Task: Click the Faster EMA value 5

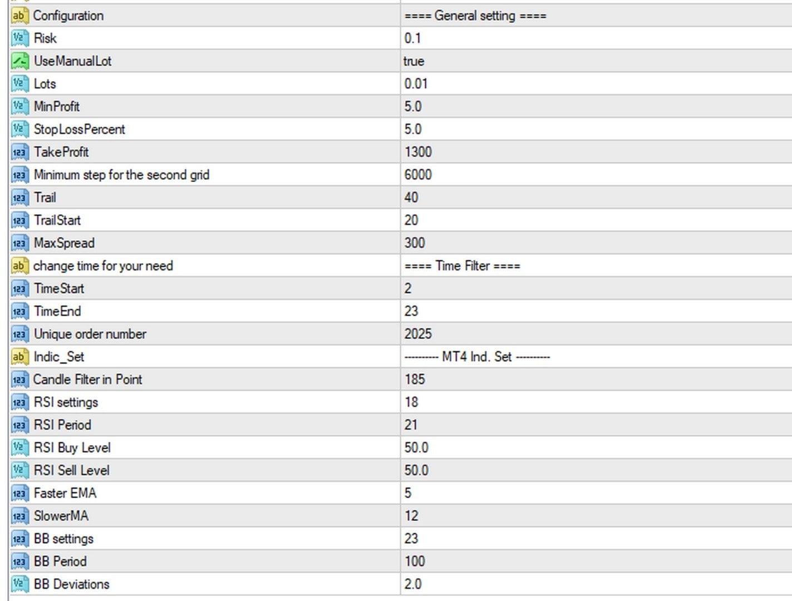Action: pyautogui.click(x=409, y=494)
